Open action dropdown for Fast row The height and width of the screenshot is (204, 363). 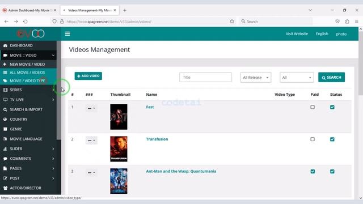pyautogui.click(x=91, y=108)
